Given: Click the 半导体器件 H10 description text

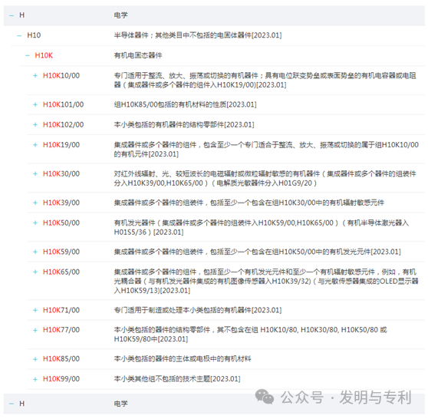Looking at the screenshot, I should 198,35.
